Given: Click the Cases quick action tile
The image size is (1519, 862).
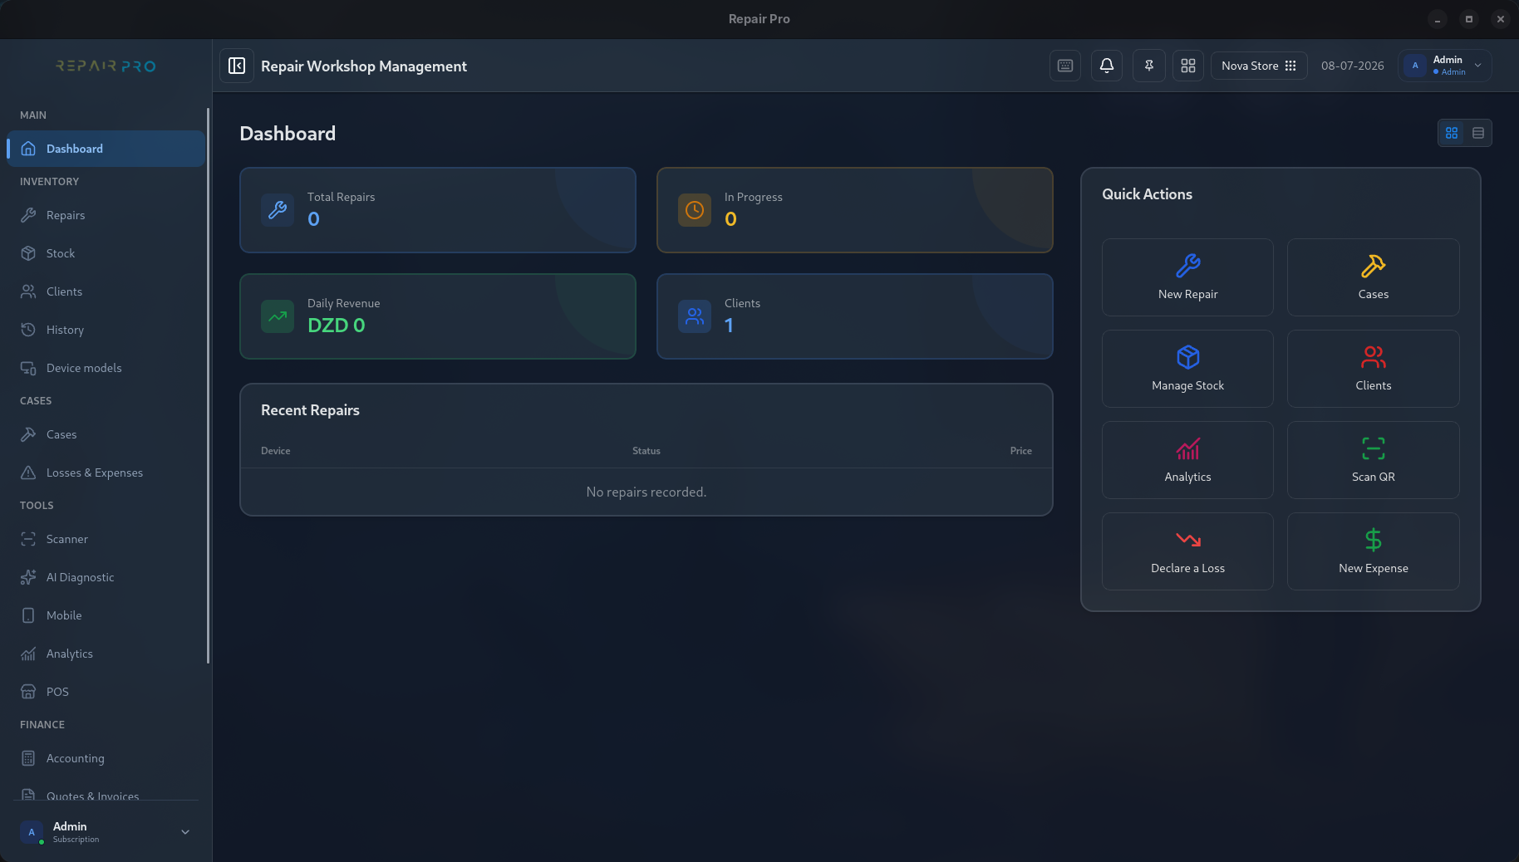Looking at the screenshot, I should [1373, 277].
